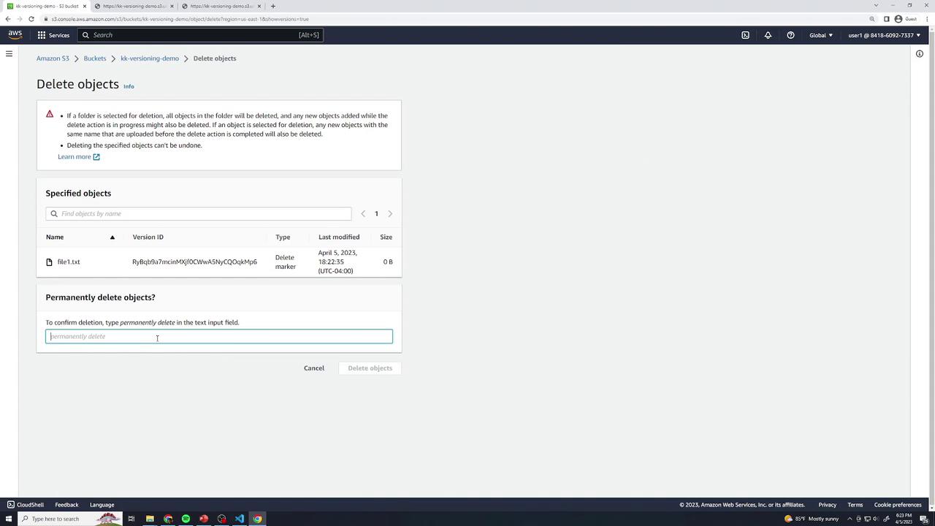
Task: Open the Terms link in the footer
Action: pyautogui.click(x=855, y=505)
